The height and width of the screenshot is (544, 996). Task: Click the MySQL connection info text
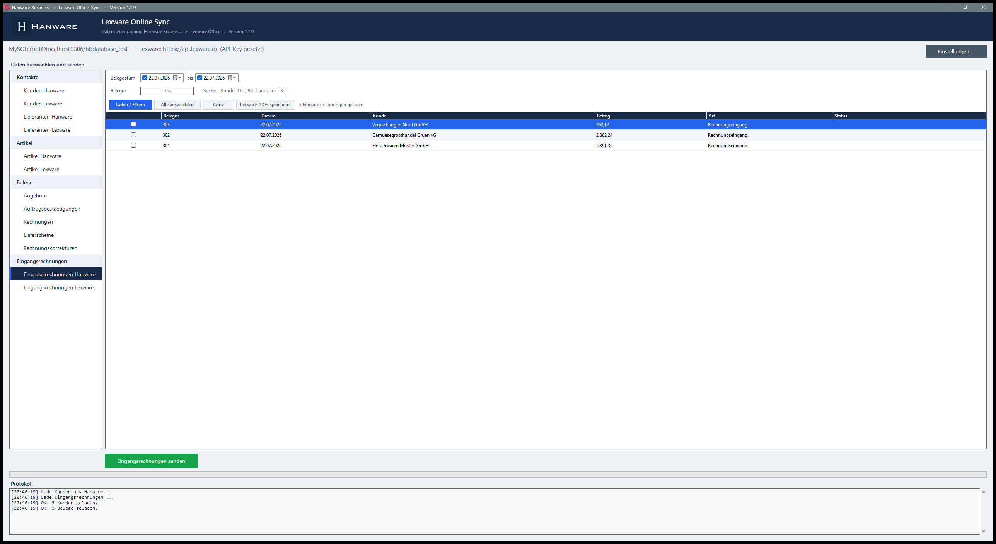click(68, 49)
